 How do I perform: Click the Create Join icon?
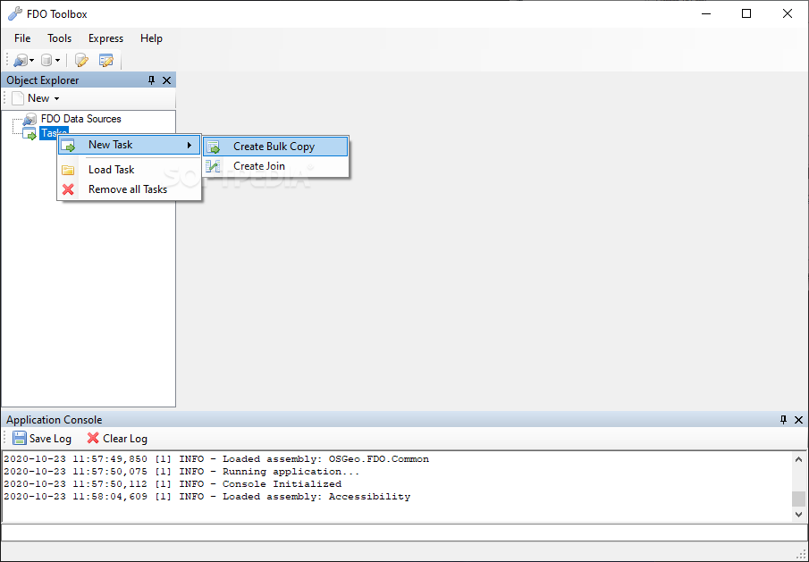pyautogui.click(x=213, y=166)
